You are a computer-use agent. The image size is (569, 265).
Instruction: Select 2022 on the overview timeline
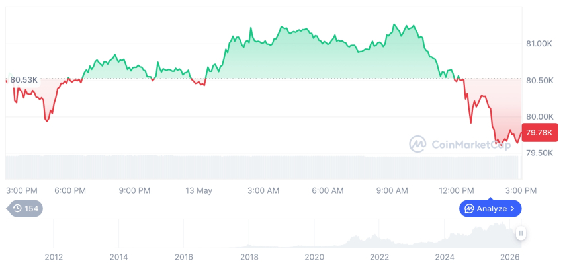379,257
